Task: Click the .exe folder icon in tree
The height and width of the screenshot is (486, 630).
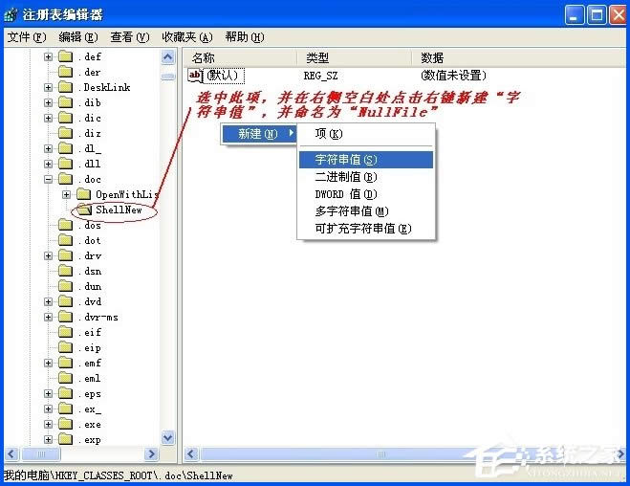Action: coord(65,424)
